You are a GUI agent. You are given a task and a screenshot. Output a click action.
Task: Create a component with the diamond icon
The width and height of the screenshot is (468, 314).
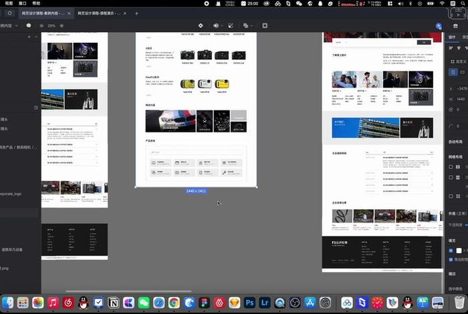[201, 25]
